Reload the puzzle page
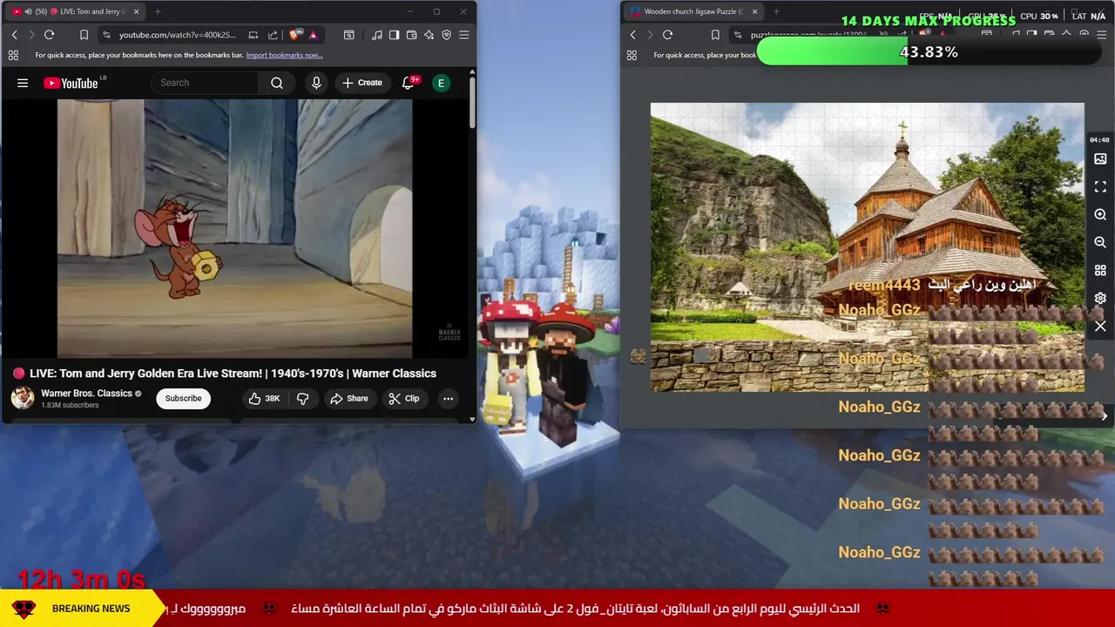The image size is (1115, 627). pos(667,35)
